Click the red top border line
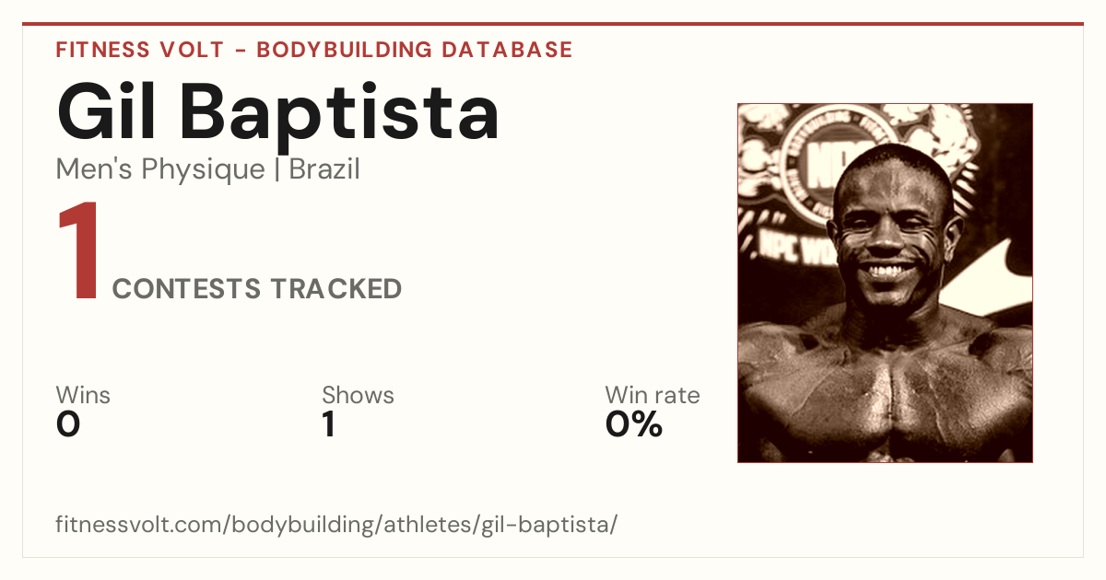 click(553, 24)
